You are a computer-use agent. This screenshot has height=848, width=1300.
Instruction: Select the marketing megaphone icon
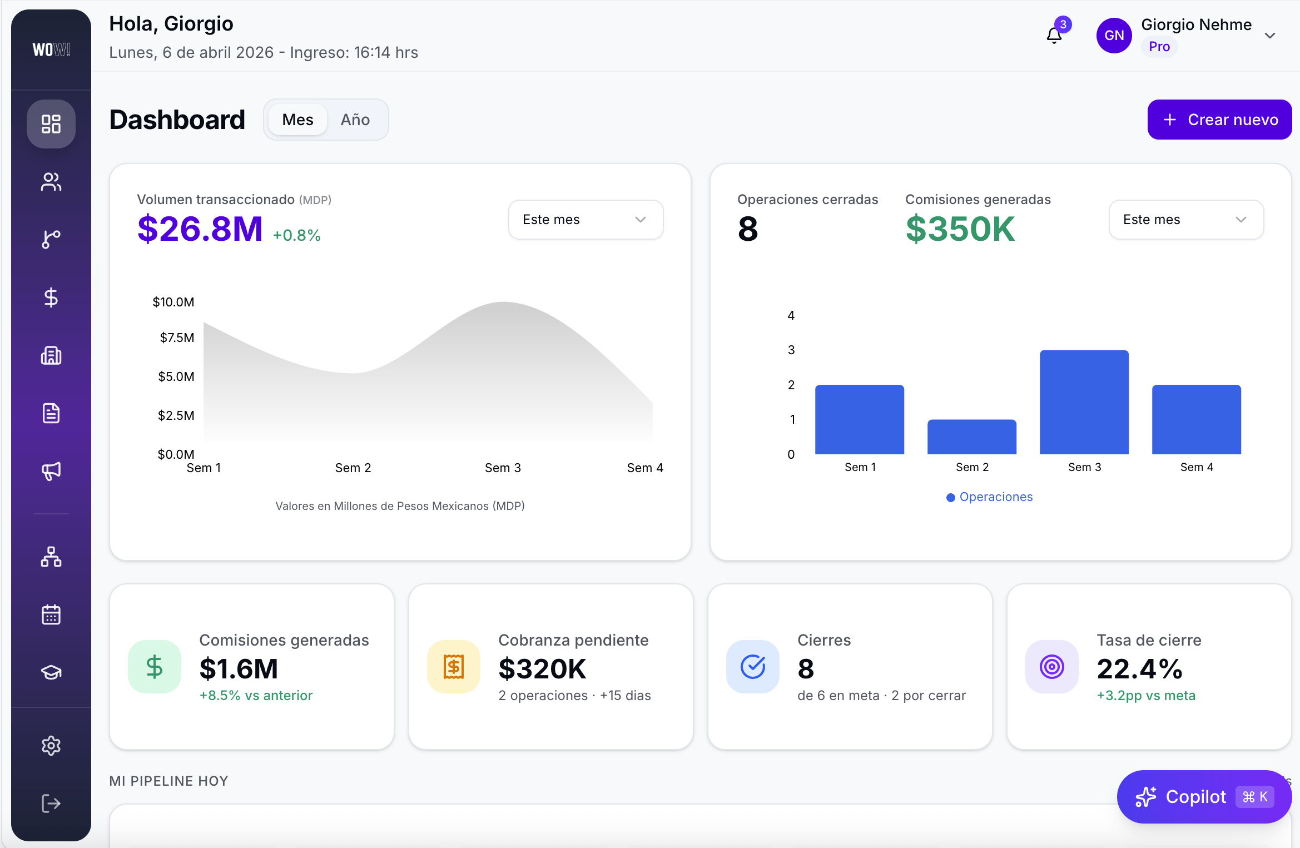coord(51,472)
